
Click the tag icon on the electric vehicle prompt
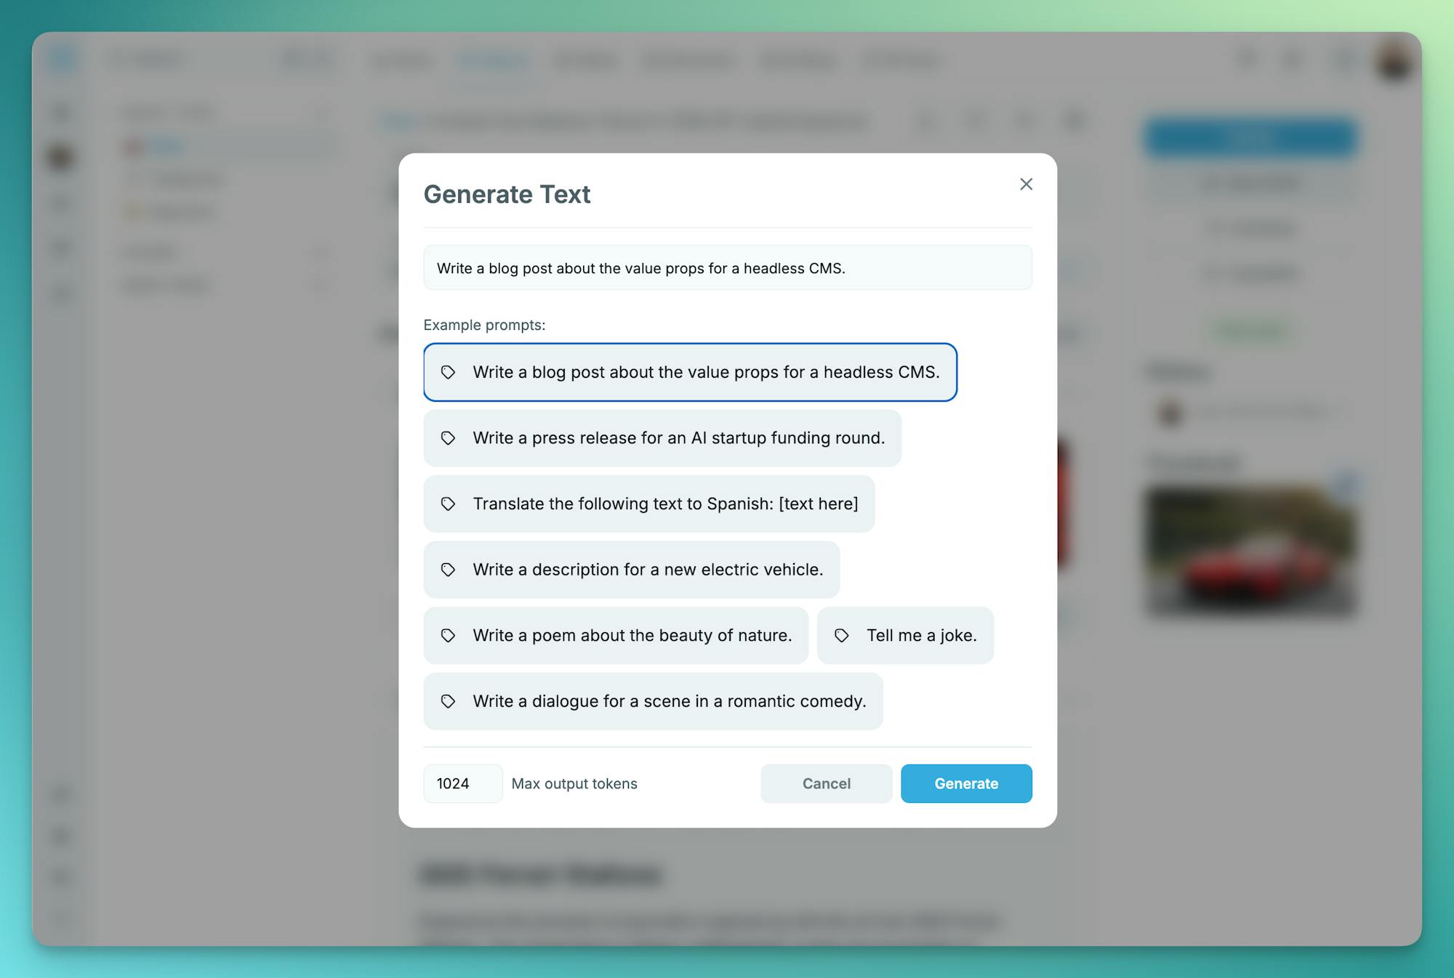(x=449, y=570)
